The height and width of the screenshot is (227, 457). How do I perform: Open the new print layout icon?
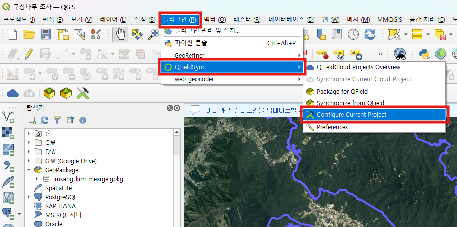[x=62, y=34]
